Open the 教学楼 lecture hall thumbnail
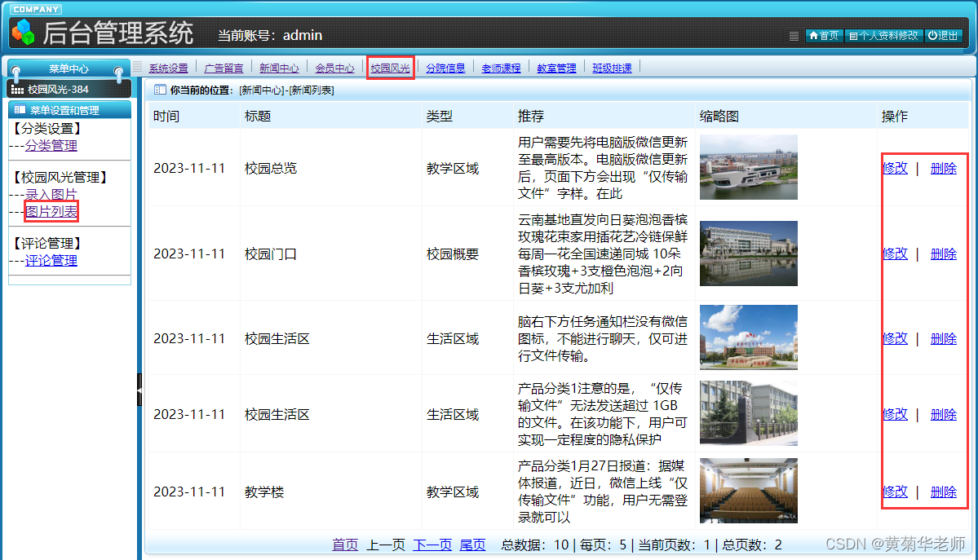Viewport: 978px width, 560px height. click(x=749, y=491)
